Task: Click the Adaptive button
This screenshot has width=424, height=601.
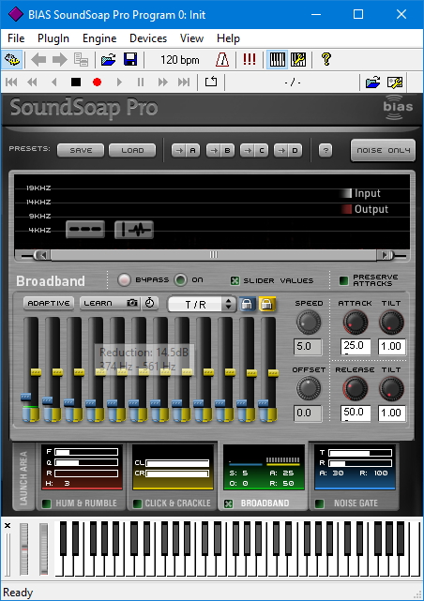Action: tap(49, 303)
